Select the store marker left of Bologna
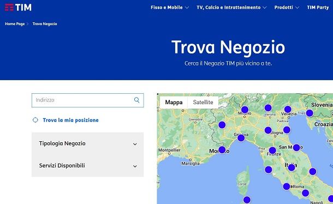This screenshot has width=333, height=204. [268, 130]
